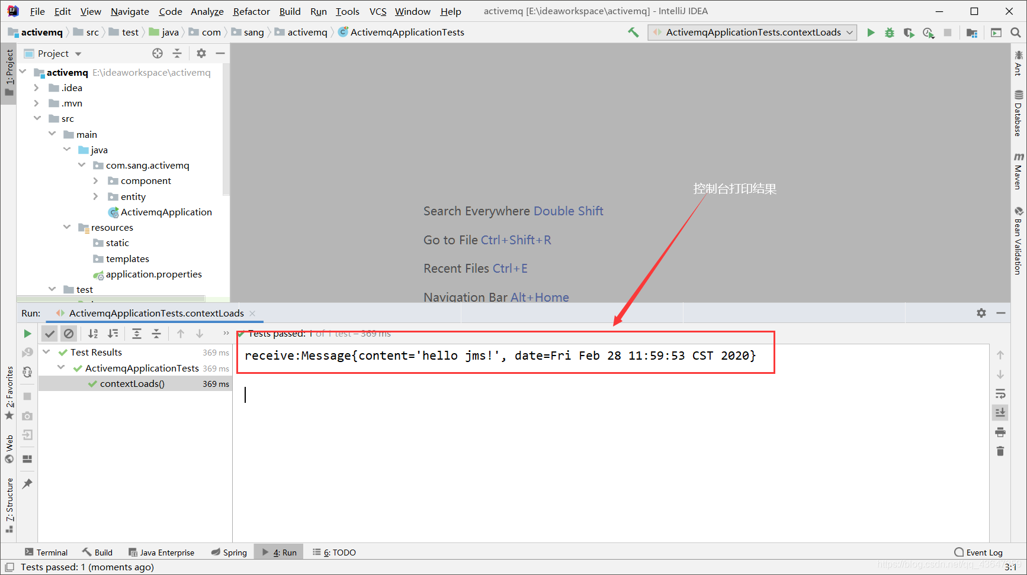The height and width of the screenshot is (575, 1027).
Task: Open the Refactor menu
Action: pyautogui.click(x=251, y=11)
